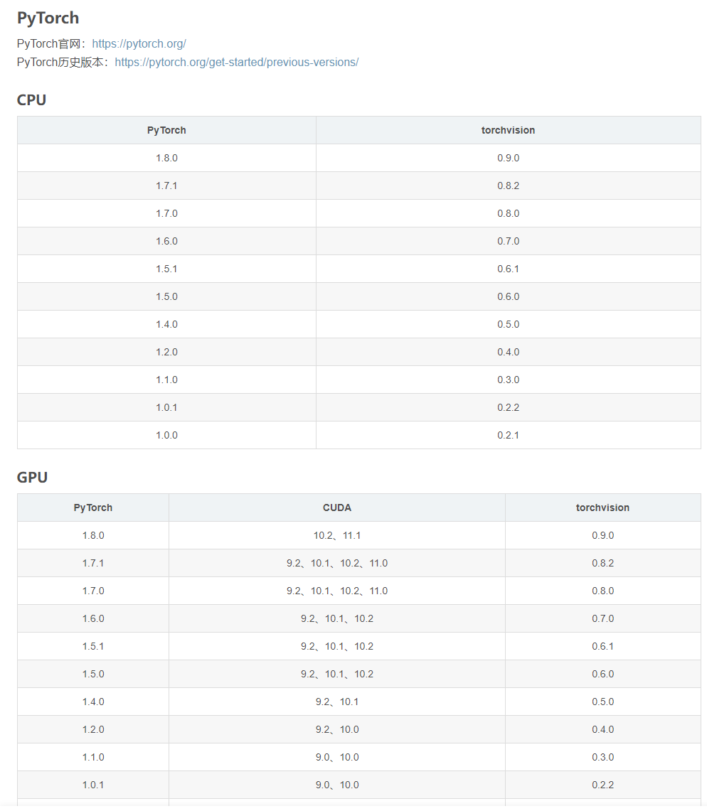Click the PyTorch main page heading
Screen dimensions: 707x811
48,18
